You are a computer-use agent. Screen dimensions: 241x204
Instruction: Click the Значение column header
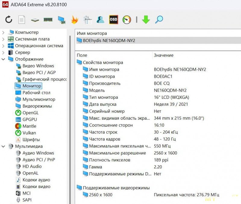pyautogui.click(x=164, y=55)
